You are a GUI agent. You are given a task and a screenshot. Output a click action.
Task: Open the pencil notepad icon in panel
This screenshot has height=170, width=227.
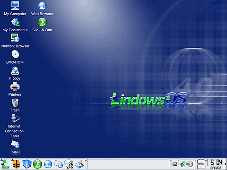(79, 164)
